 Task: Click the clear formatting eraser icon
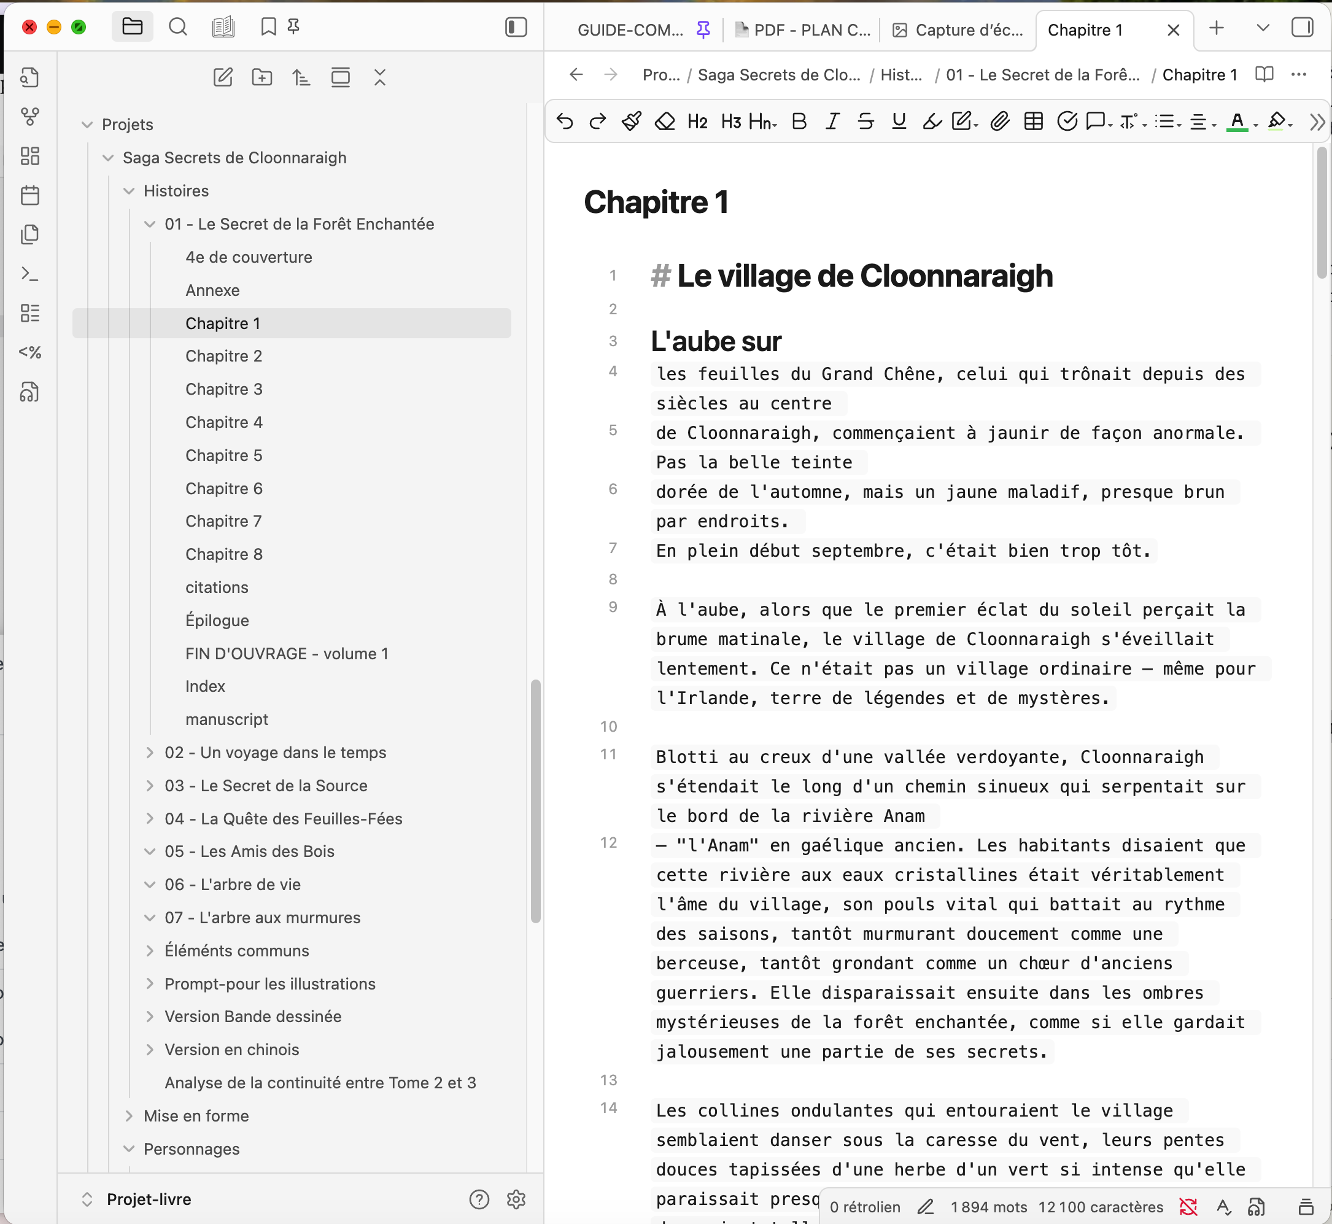click(x=664, y=121)
